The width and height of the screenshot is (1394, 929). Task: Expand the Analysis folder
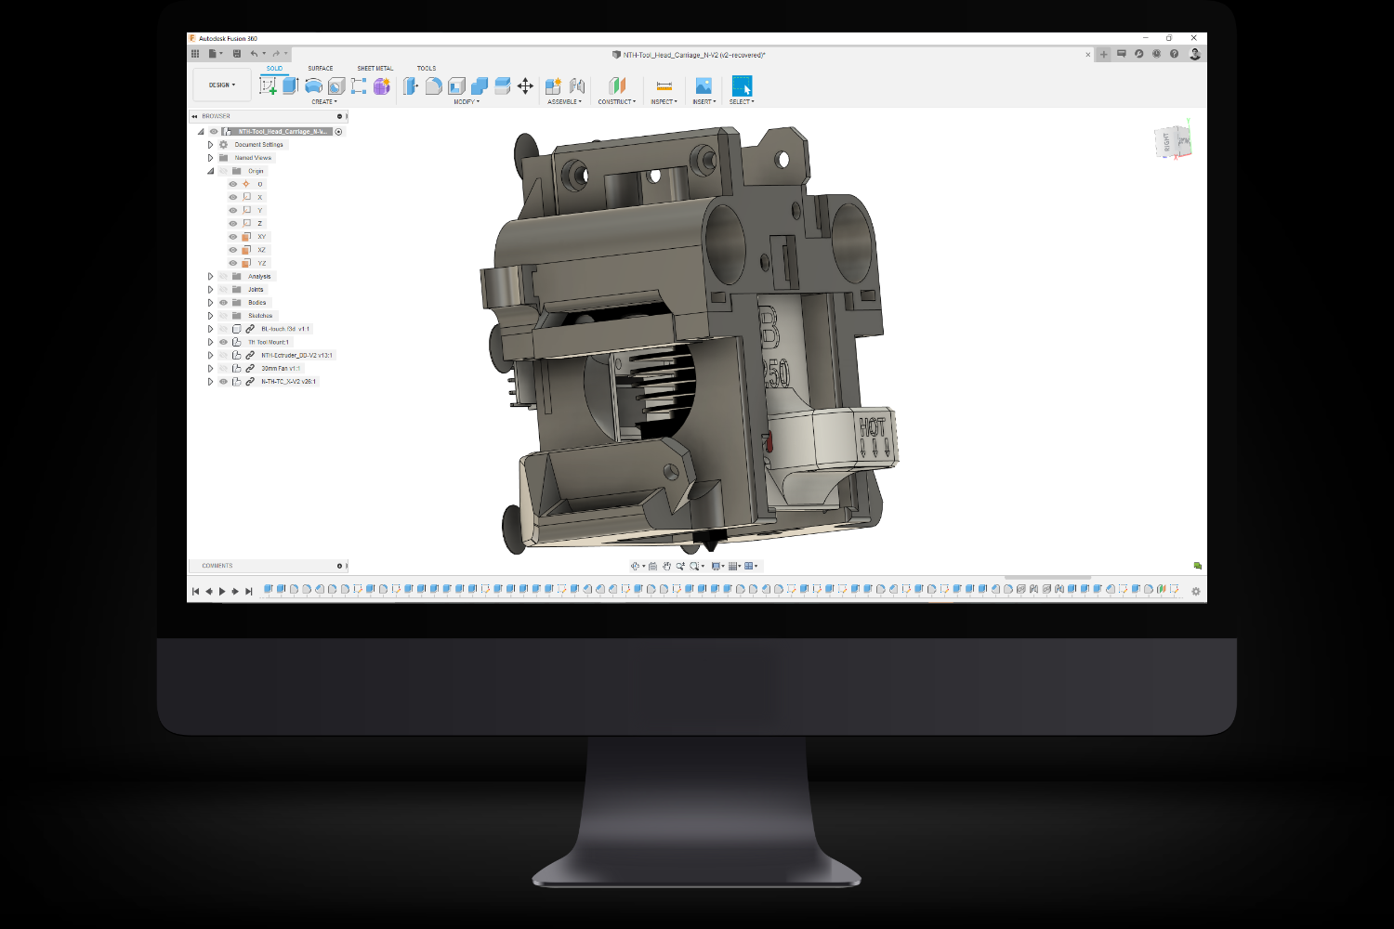pyautogui.click(x=210, y=277)
